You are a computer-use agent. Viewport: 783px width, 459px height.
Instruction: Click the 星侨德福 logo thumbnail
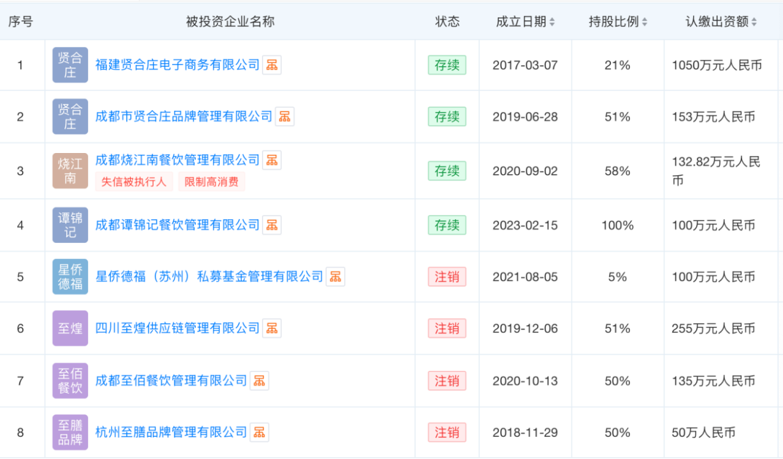[x=70, y=277]
